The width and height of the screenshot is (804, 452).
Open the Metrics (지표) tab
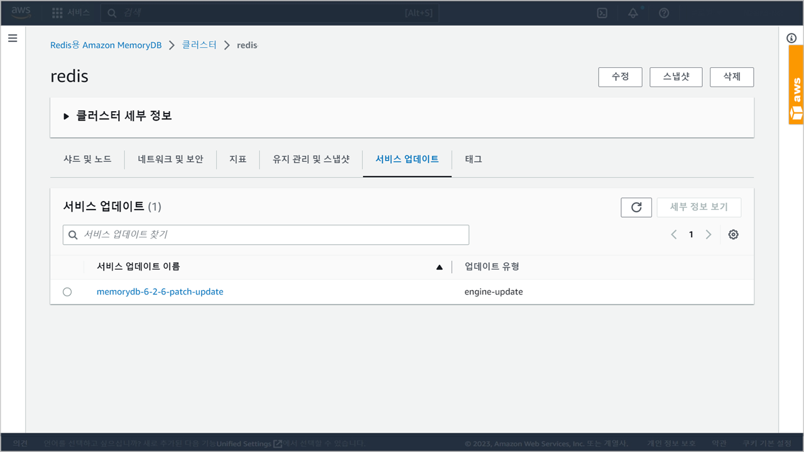point(238,159)
